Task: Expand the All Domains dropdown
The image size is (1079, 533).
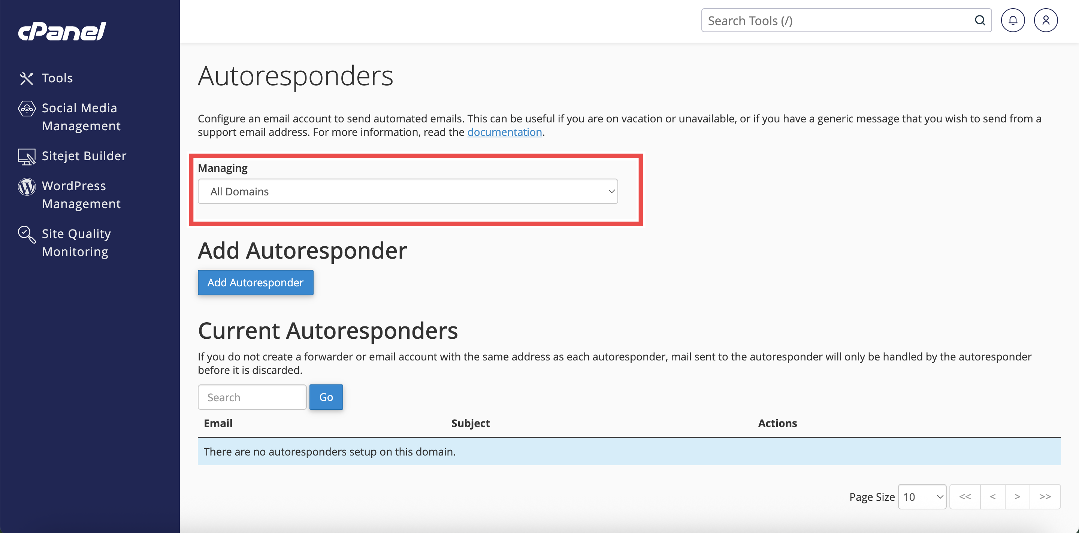Action: point(408,191)
